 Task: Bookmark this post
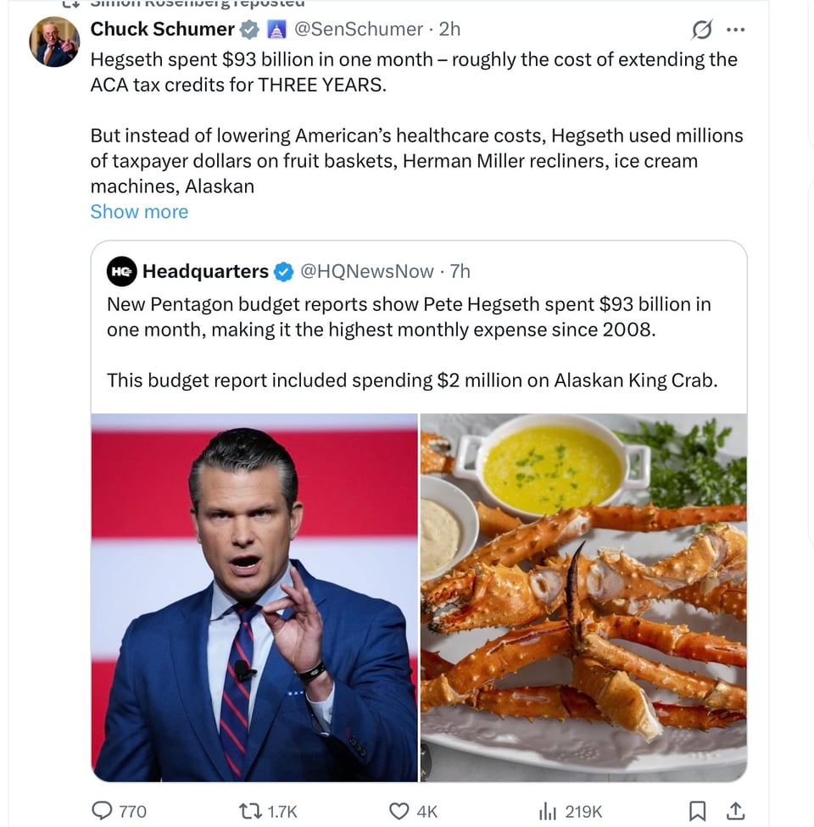click(x=697, y=811)
